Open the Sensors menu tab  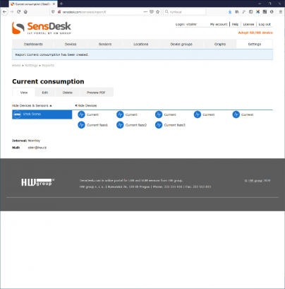[105, 44]
